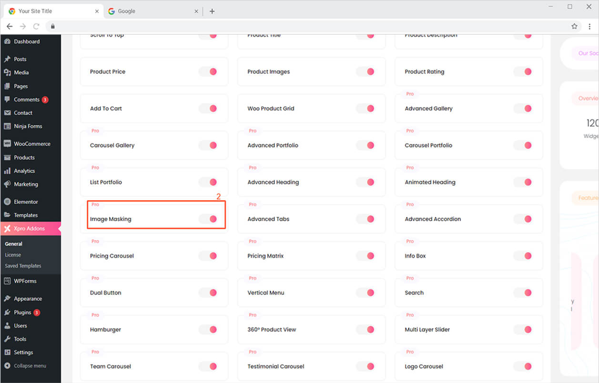Toggle the Advanced Tabs switch

click(365, 219)
